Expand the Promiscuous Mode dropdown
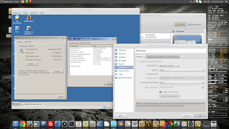 click(182, 82)
